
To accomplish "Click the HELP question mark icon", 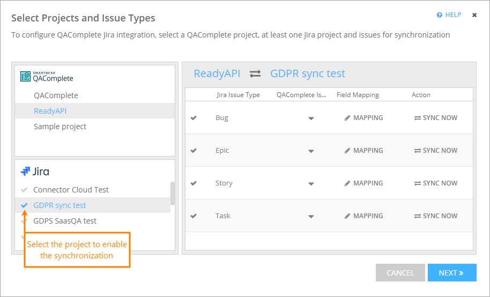I will coord(440,15).
